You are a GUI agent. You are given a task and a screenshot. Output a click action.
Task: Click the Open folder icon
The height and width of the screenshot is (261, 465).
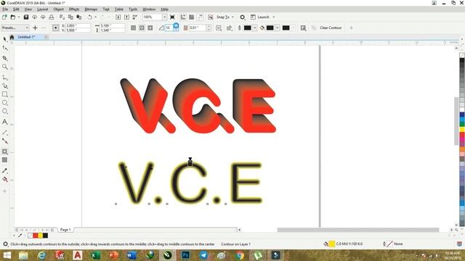click(x=13, y=17)
